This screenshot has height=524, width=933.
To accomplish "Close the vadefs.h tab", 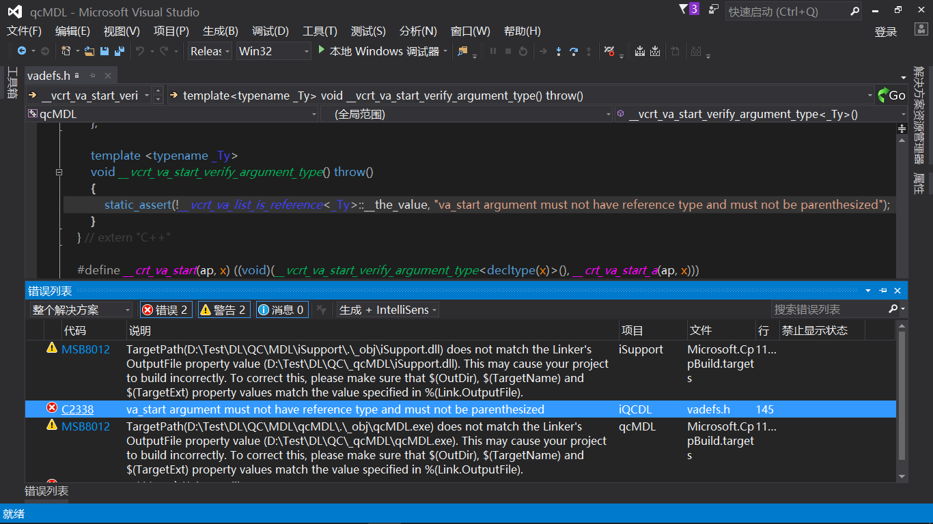I will coord(107,75).
